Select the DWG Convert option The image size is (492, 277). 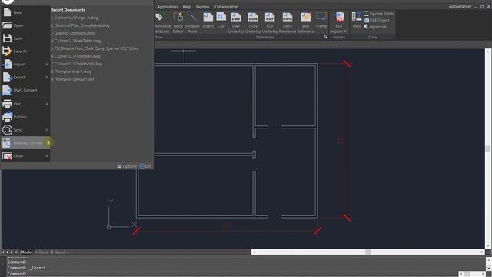pos(25,90)
